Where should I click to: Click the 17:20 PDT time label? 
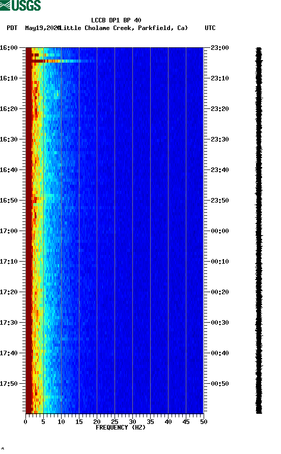click(x=9, y=292)
